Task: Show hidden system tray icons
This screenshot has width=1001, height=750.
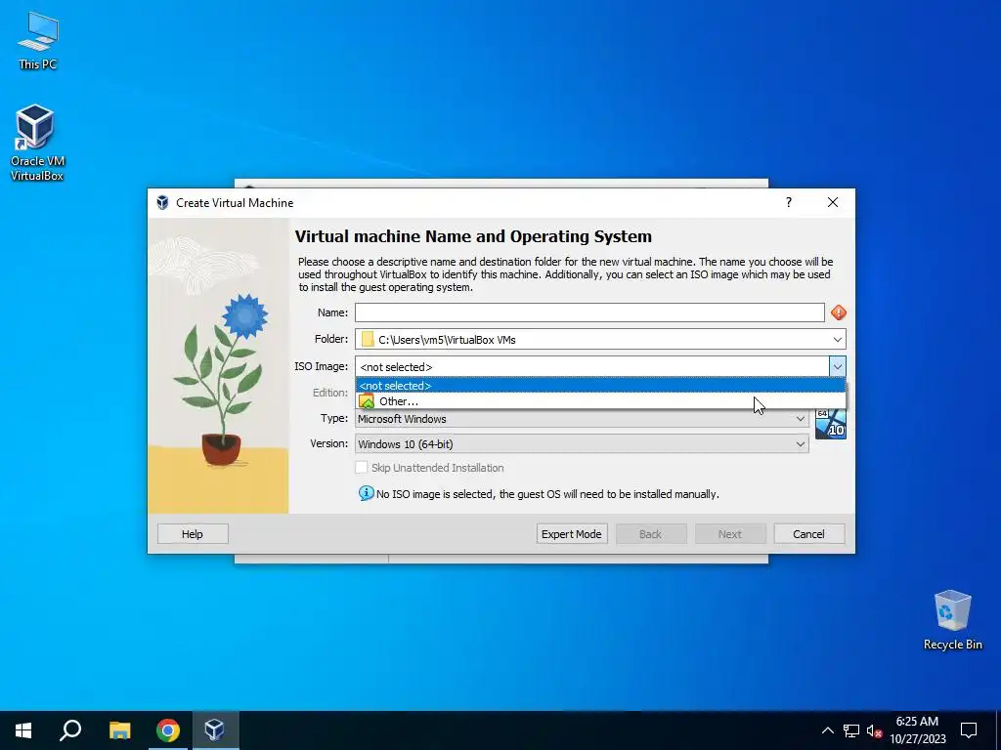Action: [827, 730]
